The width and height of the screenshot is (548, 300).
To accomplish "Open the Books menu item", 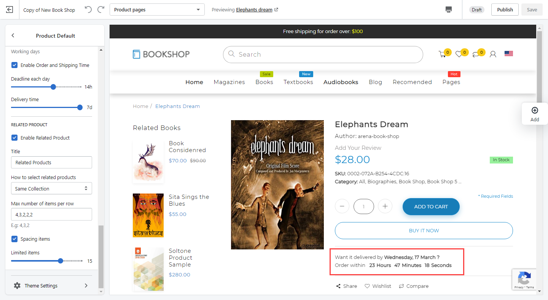I will coord(264,82).
